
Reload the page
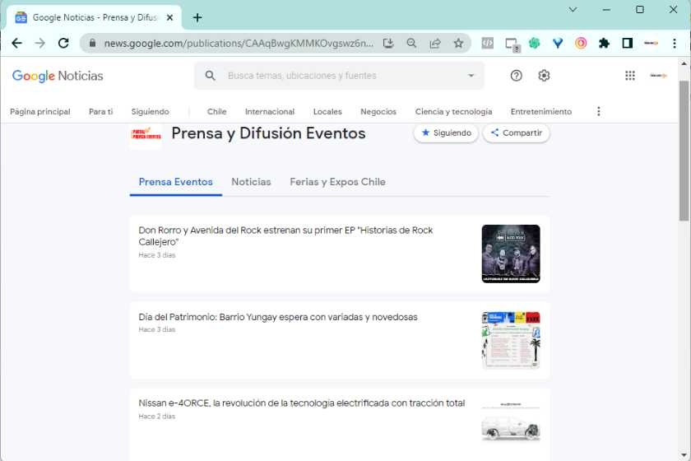tap(63, 44)
